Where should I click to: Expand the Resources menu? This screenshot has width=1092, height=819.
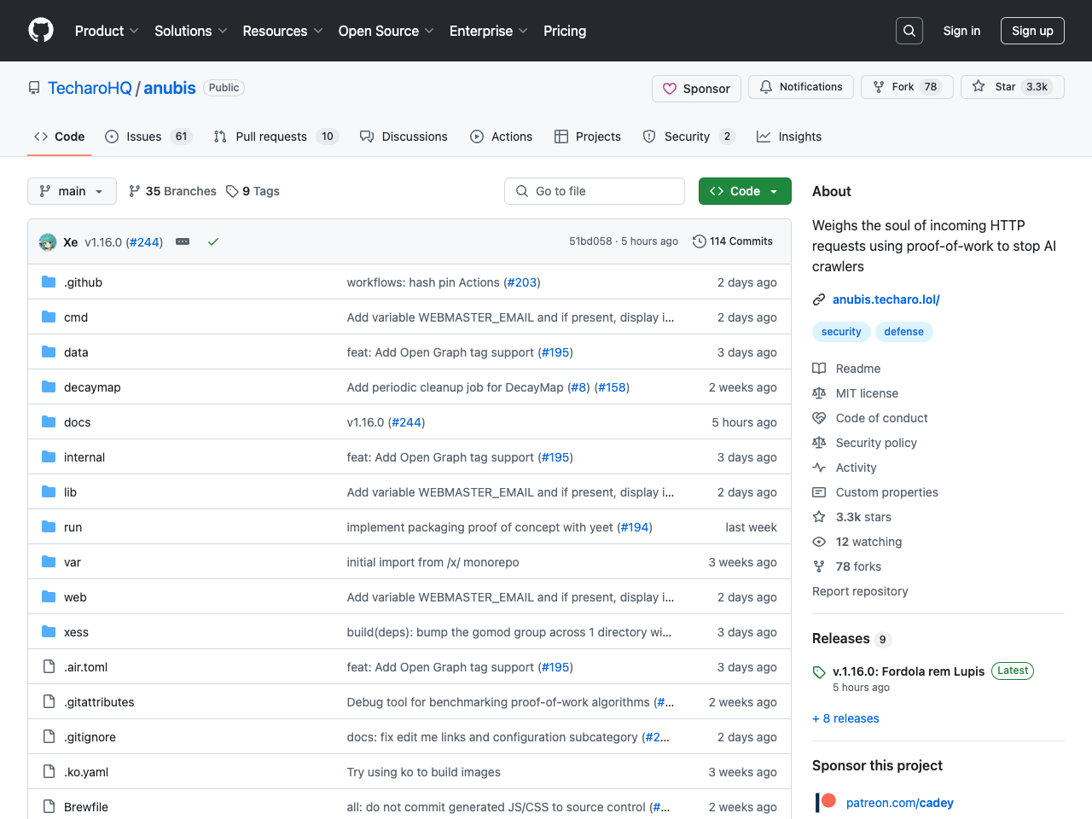click(282, 31)
